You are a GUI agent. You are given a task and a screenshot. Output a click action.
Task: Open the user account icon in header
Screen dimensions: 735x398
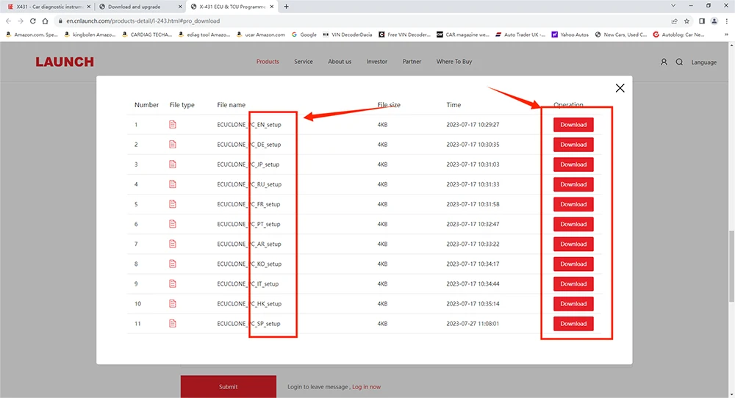click(x=664, y=62)
